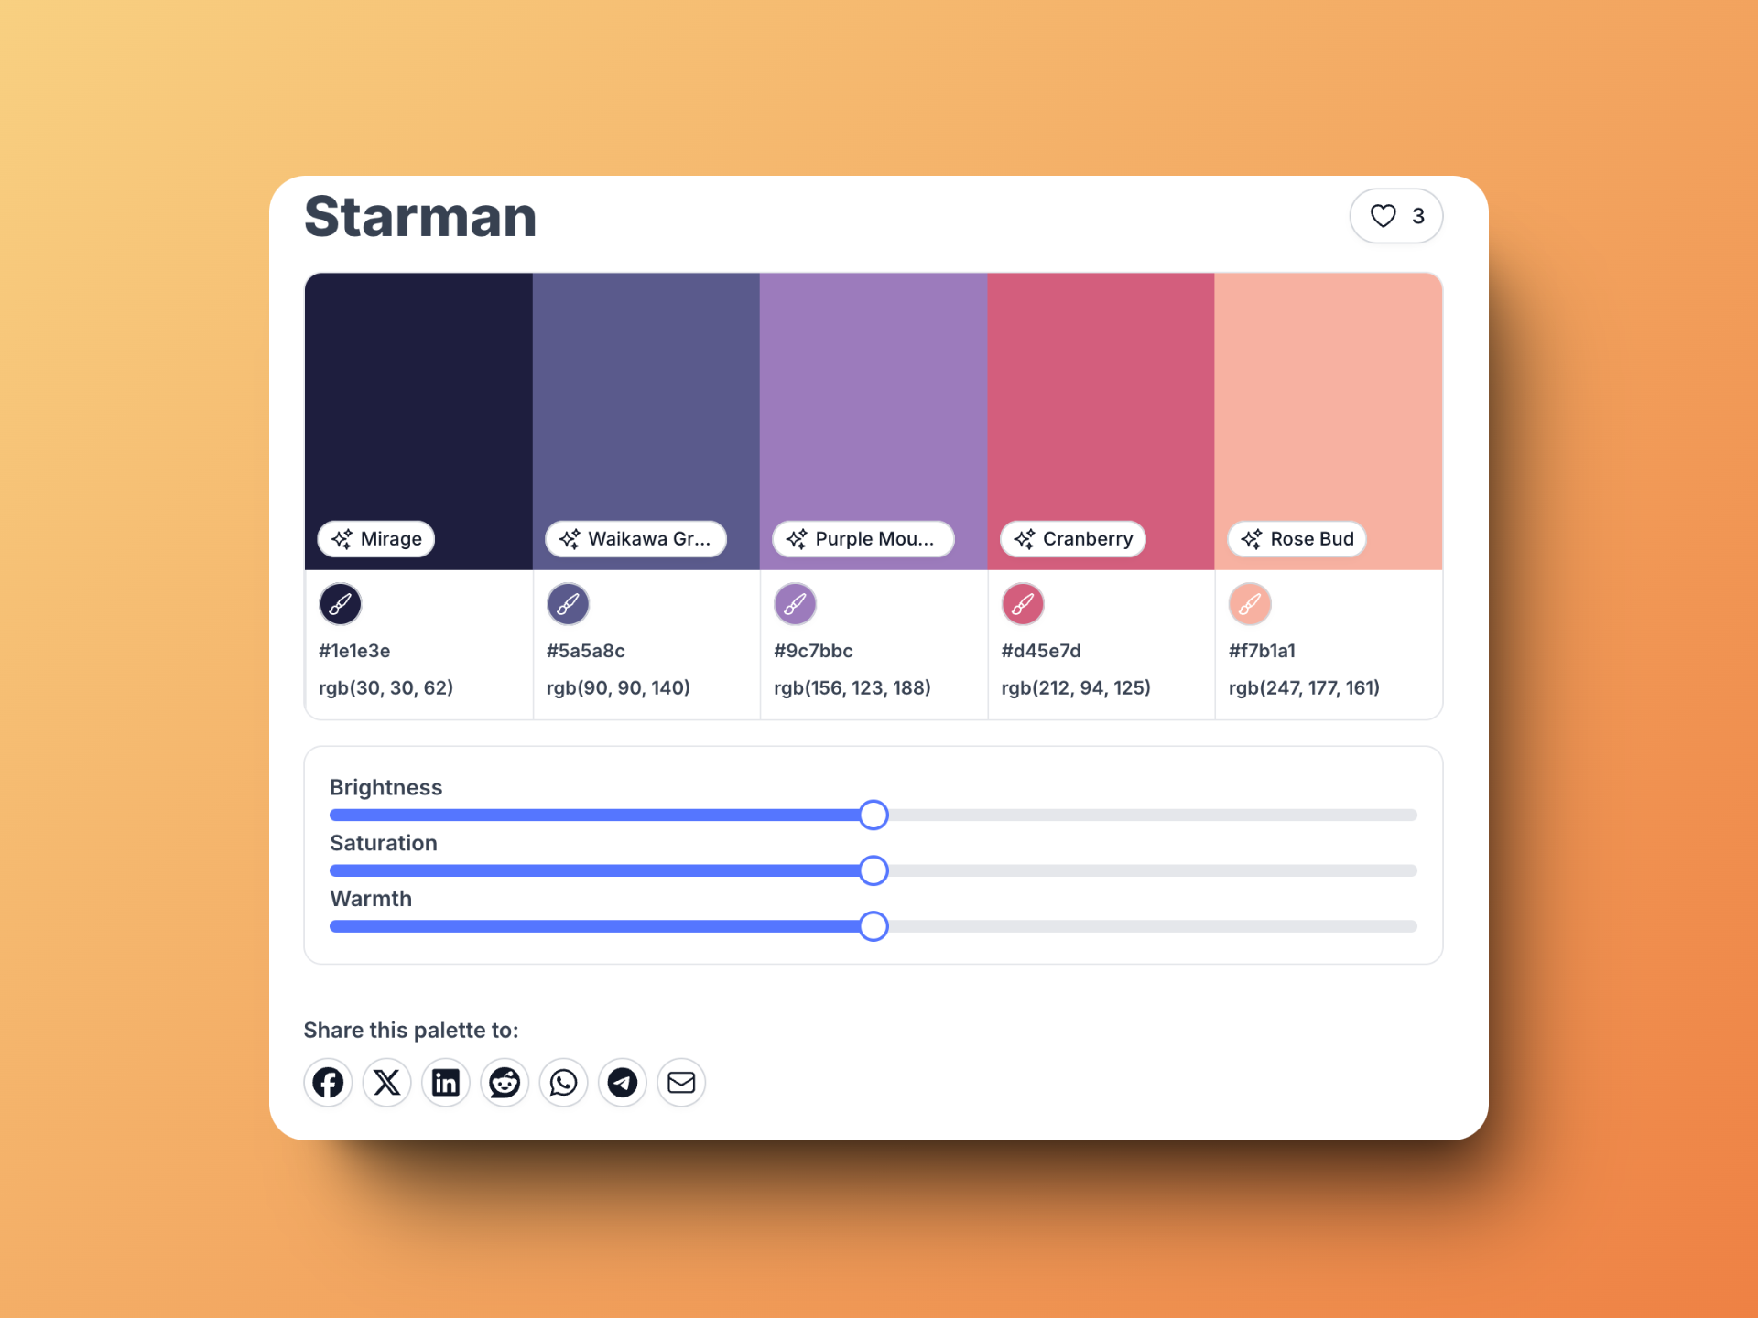Share palette via Telegram icon

tap(622, 1083)
